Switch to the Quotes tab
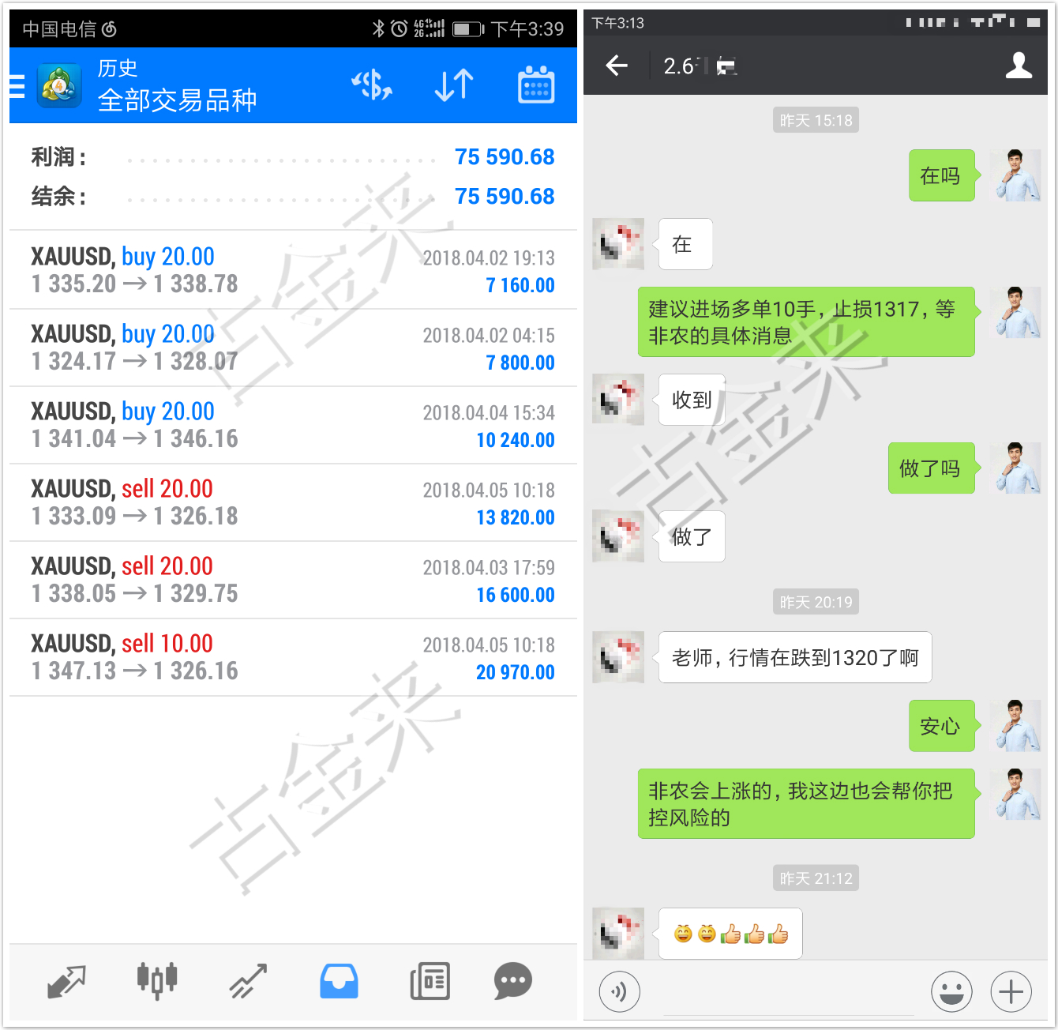Screen dimensions: 1058x1030 coord(66,982)
